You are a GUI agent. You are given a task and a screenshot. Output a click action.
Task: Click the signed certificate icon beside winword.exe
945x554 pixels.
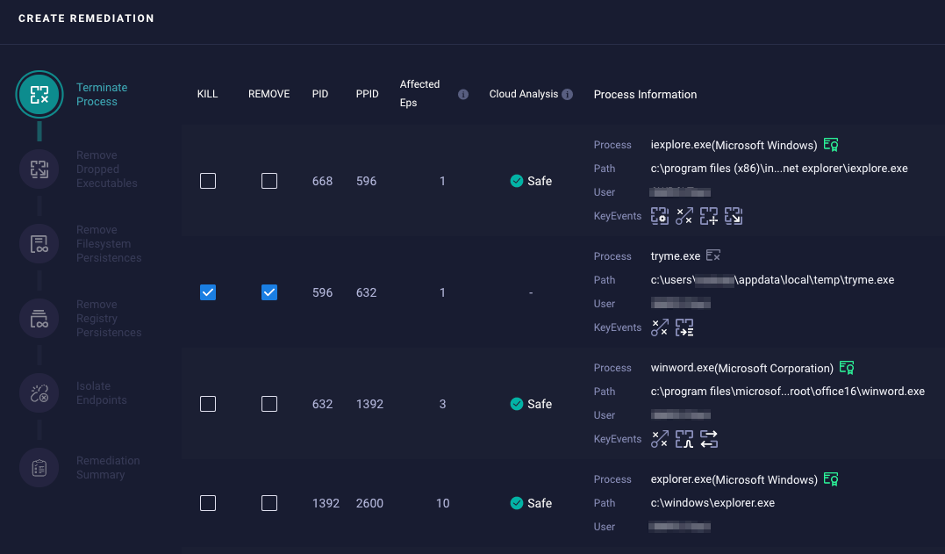click(847, 367)
